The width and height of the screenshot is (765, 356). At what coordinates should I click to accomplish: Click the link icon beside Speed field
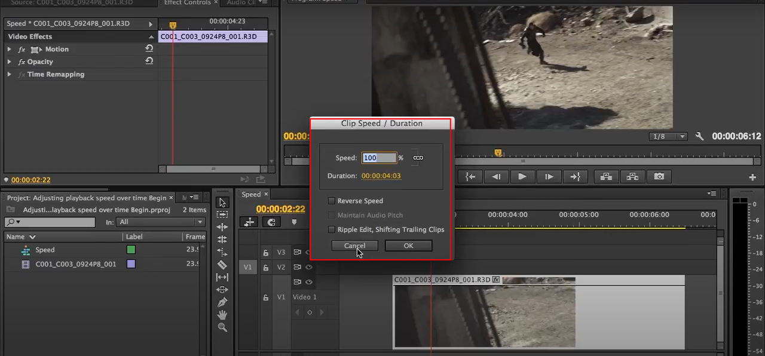coord(418,158)
